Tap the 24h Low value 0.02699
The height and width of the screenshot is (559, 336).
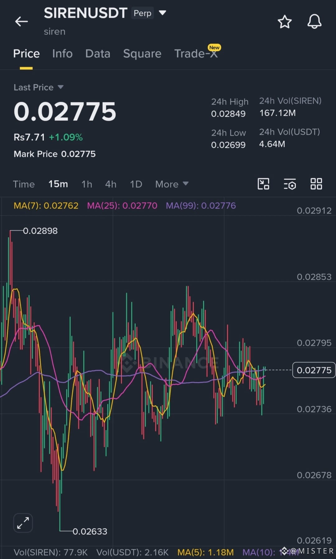pyautogui.click(x=228, y=145)
